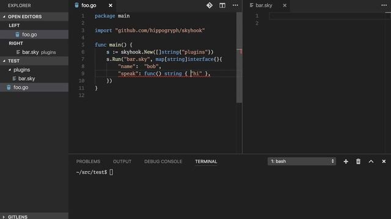This screenshot has height=219, width=391.
Task: Click the import path string on line 3
Action: [160, 30]
